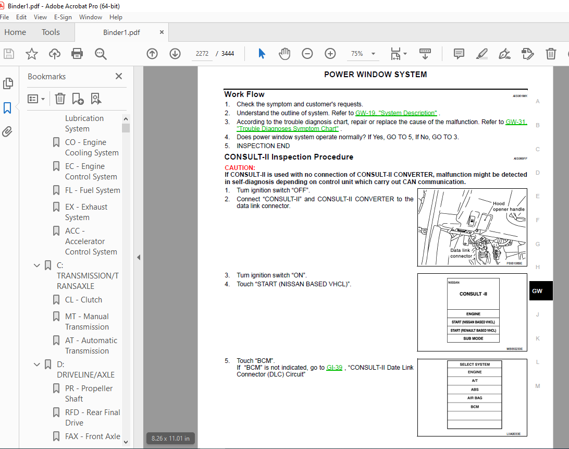The width and height of the screenshot is (569, 449).
Task: Collapse the D: DRIVELINE/AXLE bookmark
Action: pos(36,365)
